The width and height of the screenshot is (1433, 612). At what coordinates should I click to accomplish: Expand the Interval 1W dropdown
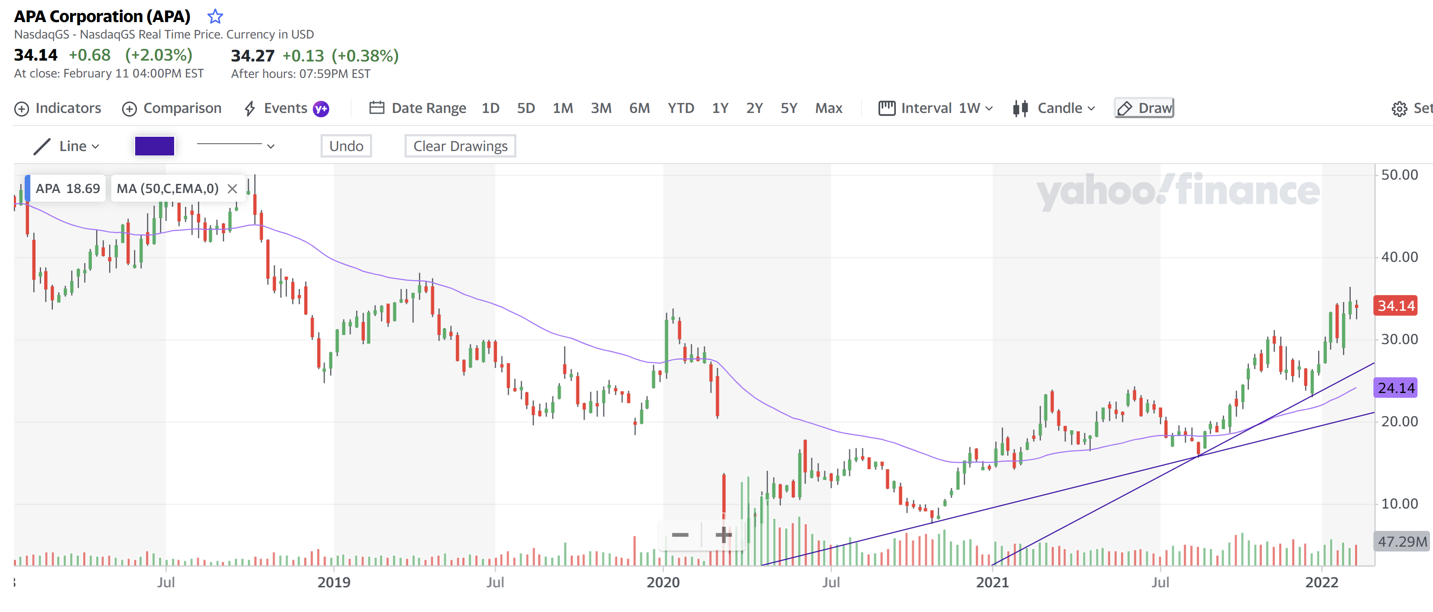[x=936, y=108]
